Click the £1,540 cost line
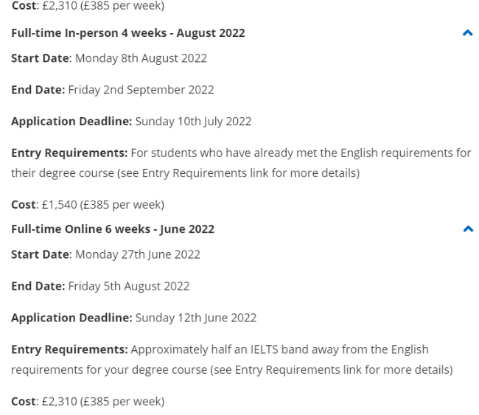This screenshot has height=415, width=479. (x=88, y=205)
